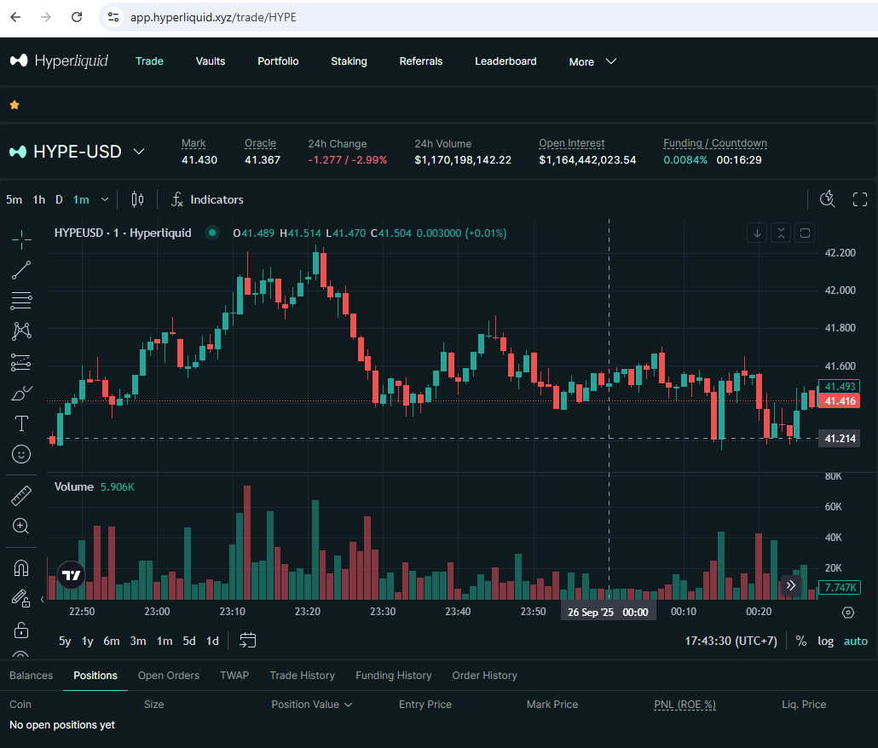View the Funding History tab
The image size is (878, 748).
[x=394, y=676]
